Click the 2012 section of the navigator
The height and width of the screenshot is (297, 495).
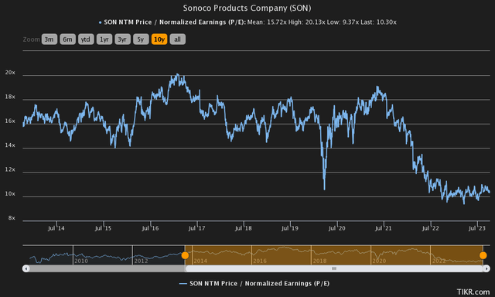(159, 255)
